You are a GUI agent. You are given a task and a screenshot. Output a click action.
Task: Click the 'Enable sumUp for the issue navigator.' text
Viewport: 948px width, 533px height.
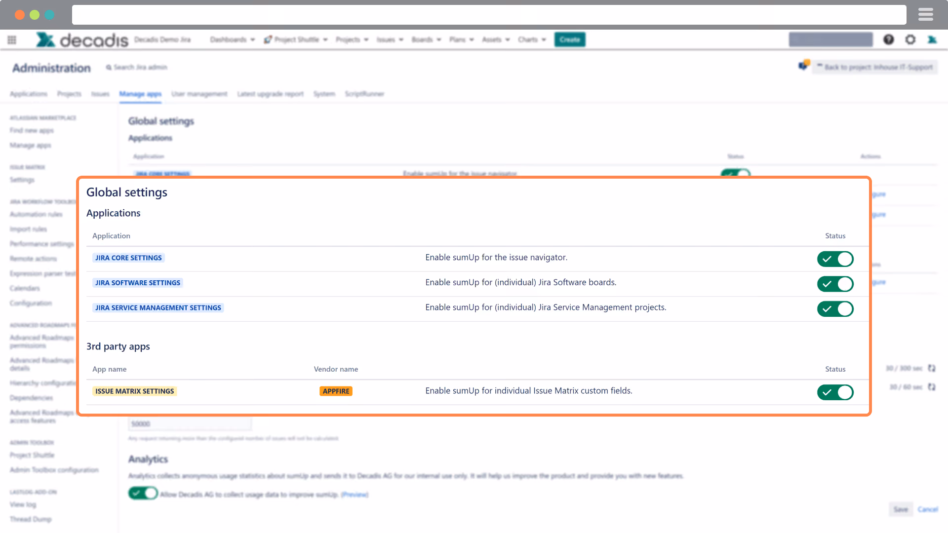tap(496, 258)
